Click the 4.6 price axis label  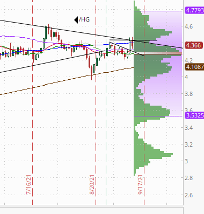[189, 26]
